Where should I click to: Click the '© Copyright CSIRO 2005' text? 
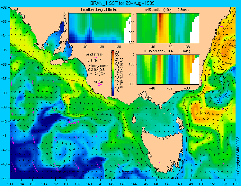[x=238, y=156]
